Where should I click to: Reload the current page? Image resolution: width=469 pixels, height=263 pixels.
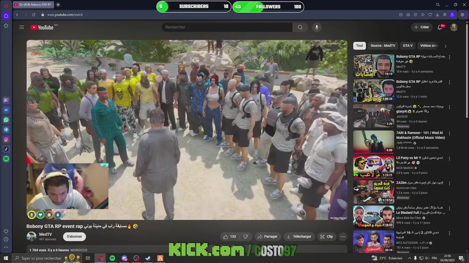click(x=34, y=15)
